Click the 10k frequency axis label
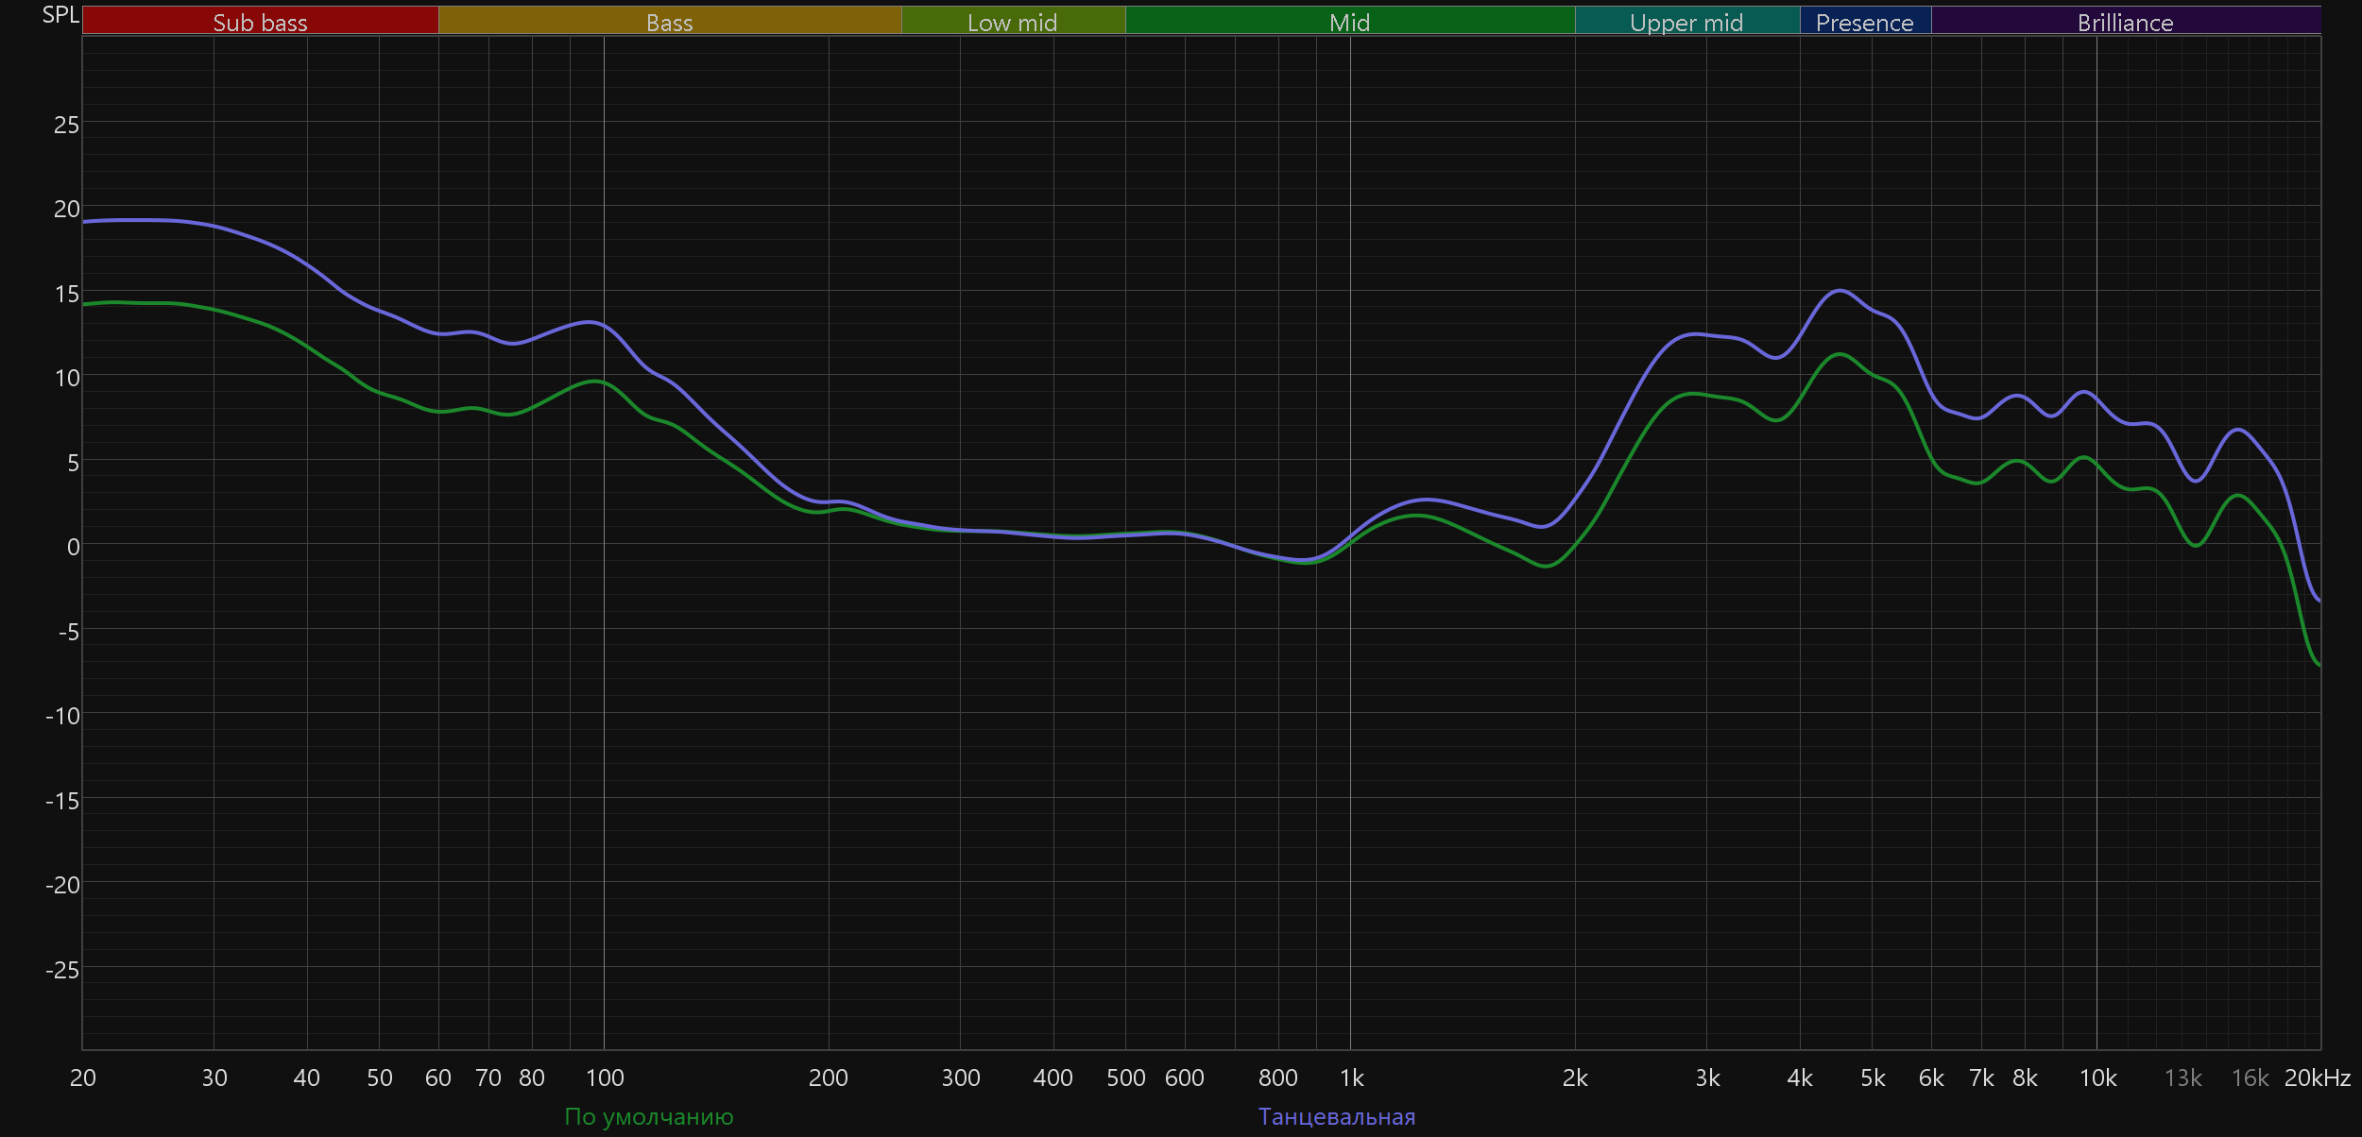Screen dimensions: 2362x1137 pos(2097,1078)
